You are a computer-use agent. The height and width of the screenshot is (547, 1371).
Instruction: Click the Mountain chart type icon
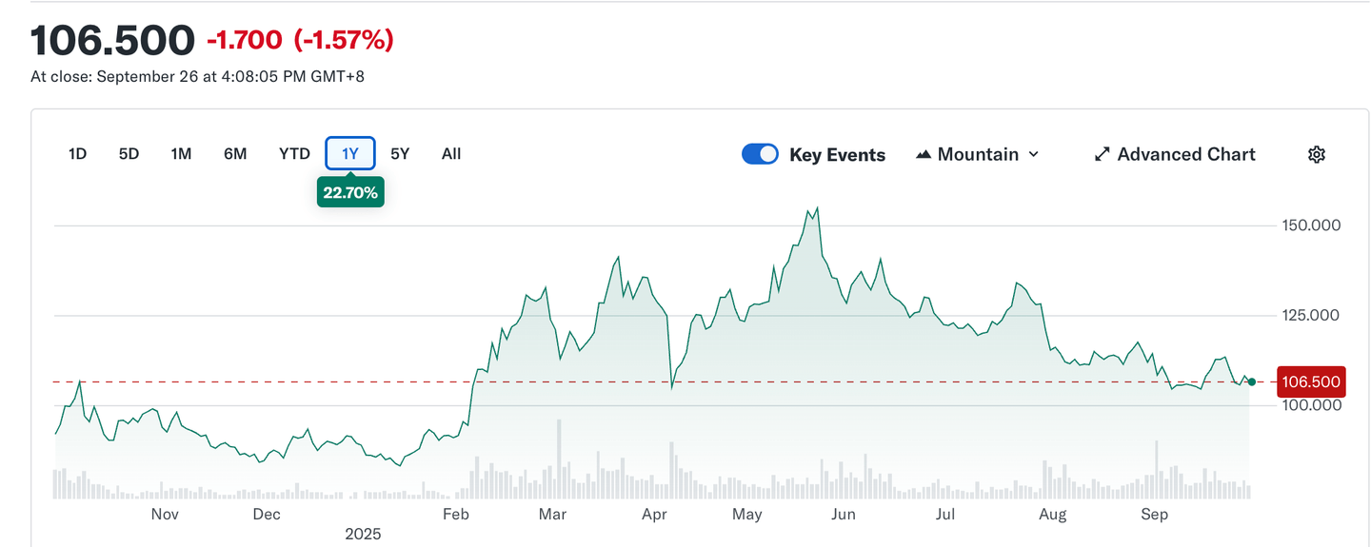click(923, 154)
